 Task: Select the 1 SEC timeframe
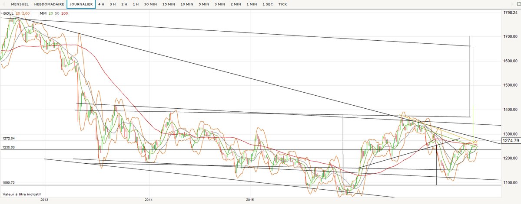[268, 4]
